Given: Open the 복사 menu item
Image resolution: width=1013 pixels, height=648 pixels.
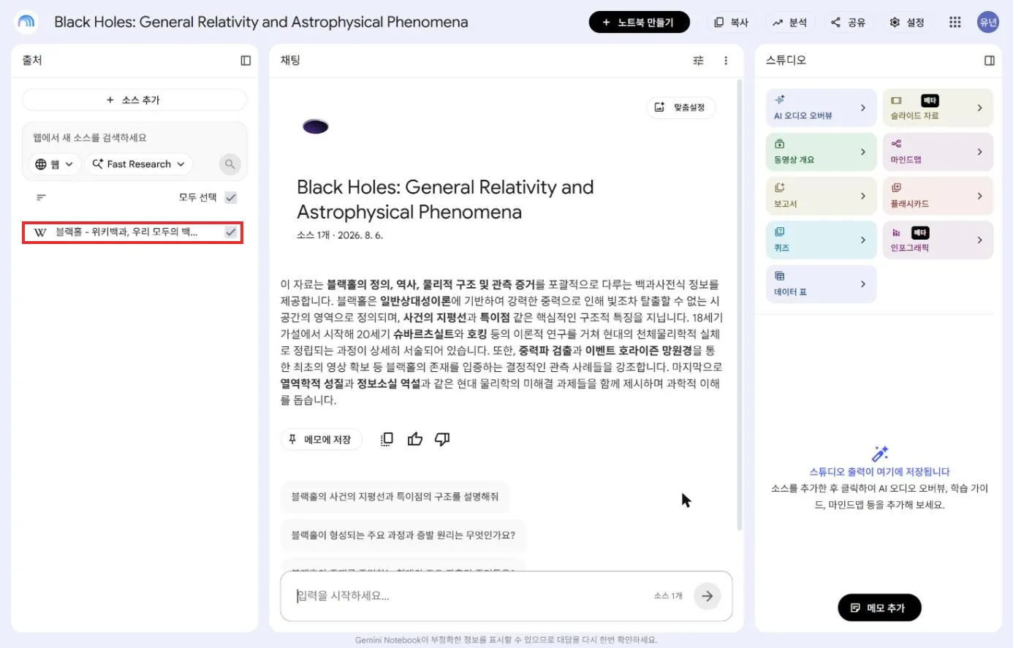Looking at the screenshot, I should click(732, 23).
